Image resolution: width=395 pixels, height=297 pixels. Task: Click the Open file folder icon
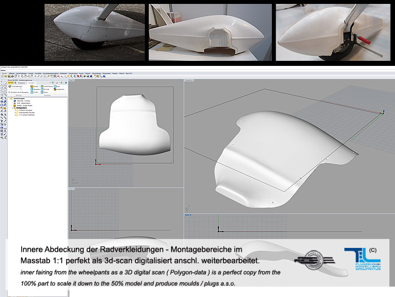[6, 76]
